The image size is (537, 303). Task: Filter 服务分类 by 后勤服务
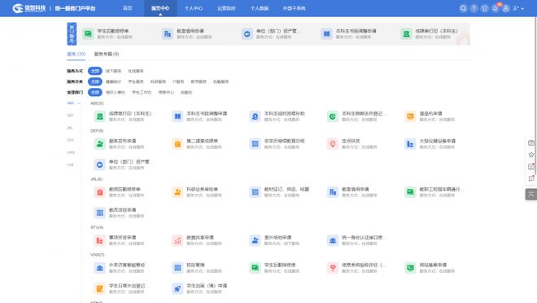[220, 81]
